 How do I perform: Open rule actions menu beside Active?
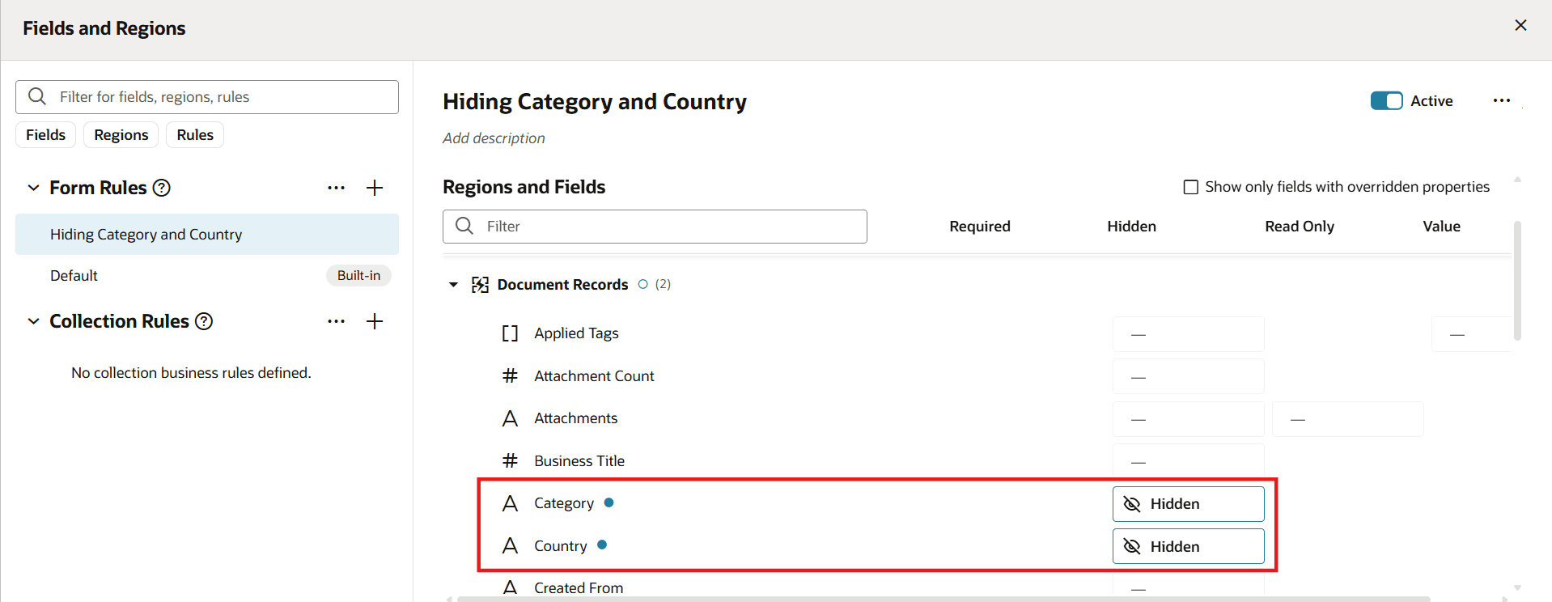click(x=1502, y=101)
